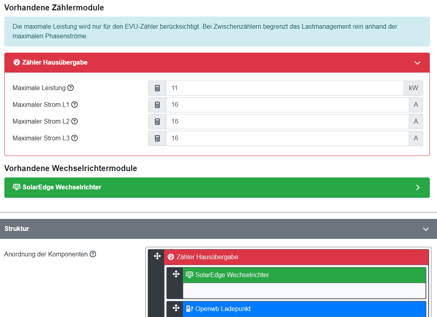Click calculator icon beside Maximale Leistung field
The image size is (437, 317).
[157, 88]
